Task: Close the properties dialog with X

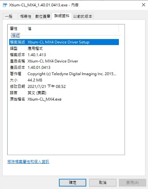Action: 144,5
